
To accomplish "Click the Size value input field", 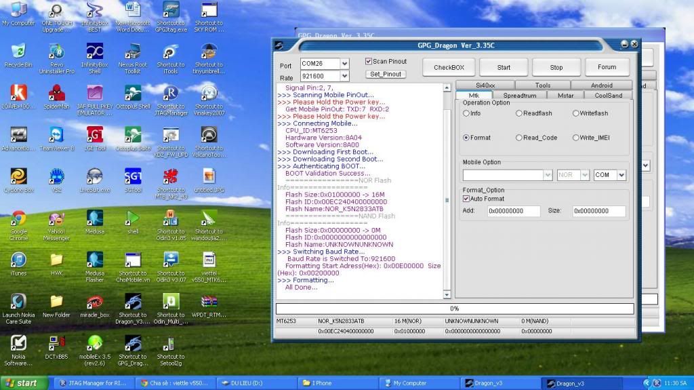I will click(599, 211).
